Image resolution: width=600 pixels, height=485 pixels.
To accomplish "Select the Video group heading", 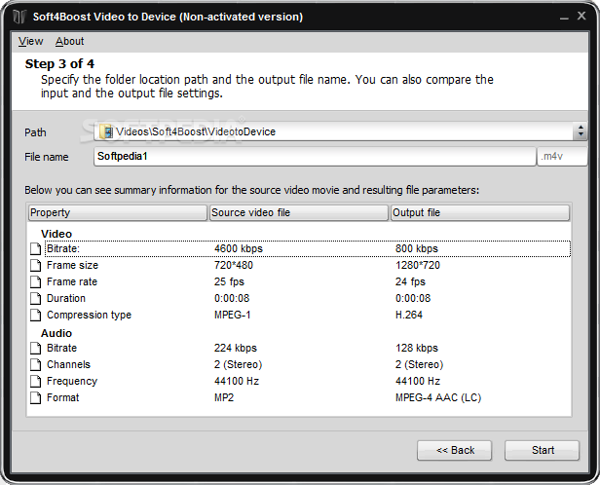I will [56, 234].
